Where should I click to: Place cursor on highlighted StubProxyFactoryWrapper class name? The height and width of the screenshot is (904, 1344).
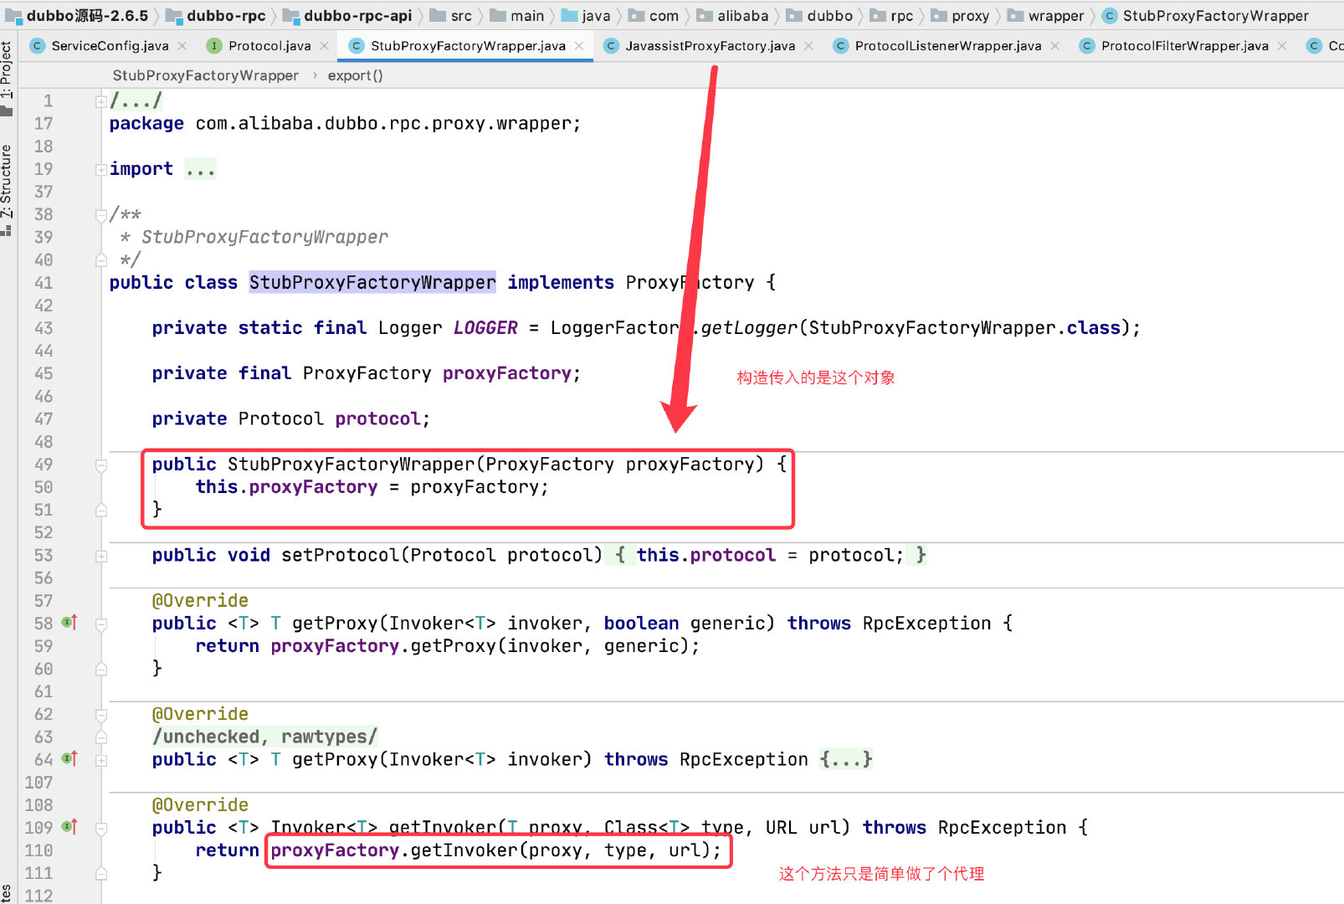coord(372,283)
